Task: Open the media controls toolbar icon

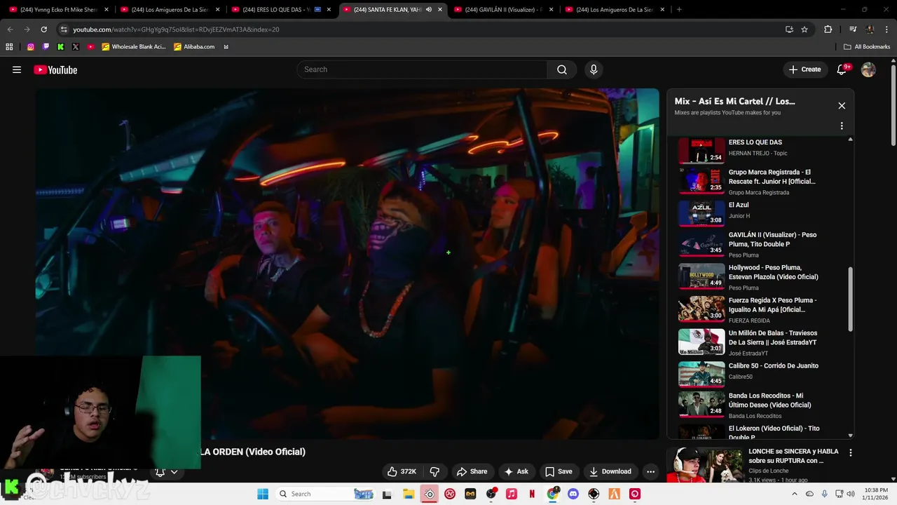Action: [853, 29]
